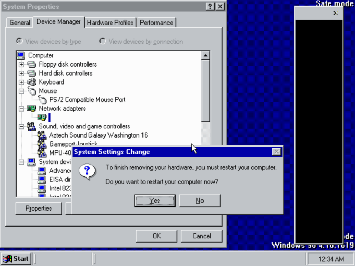Switch to the Hardware Profiles tab

(x=110, y=23)
